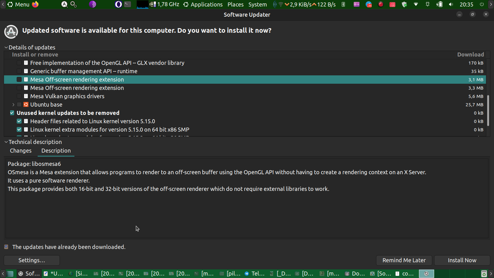Viewport: 494px width, 278px height.
Task: Open the trash icon in bottom panel
Action: click(x=484, y=274)
